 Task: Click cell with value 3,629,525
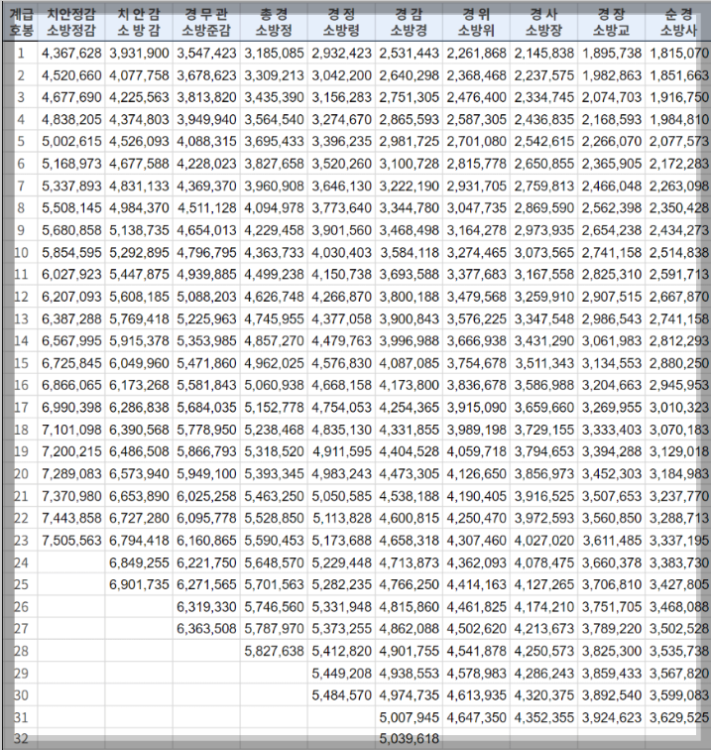coord(678,717)
